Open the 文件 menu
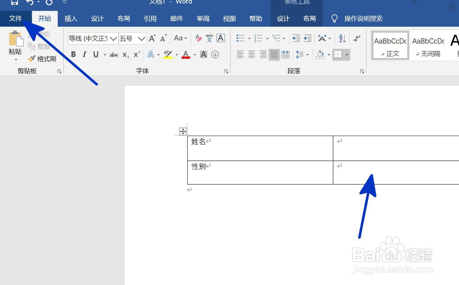Viewport: 459px width, 285px height. pos(16,18)
